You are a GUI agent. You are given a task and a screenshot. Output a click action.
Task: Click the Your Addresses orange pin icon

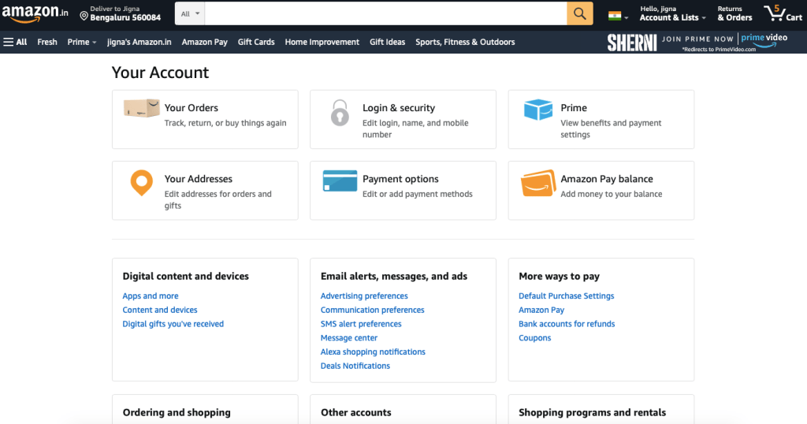point(142,183)
